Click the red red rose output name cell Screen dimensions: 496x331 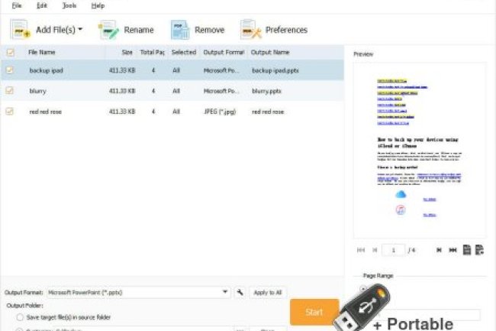point(268,112)
